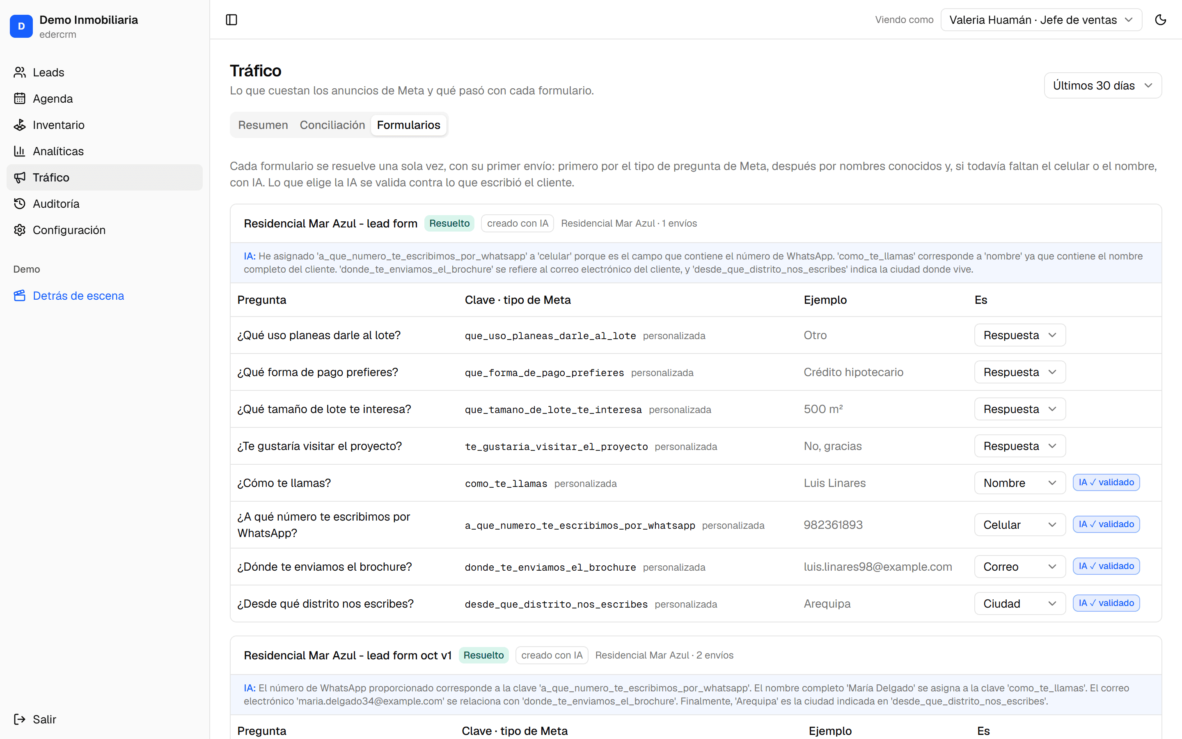Go to Inventario section
This screenshot has width=1182, height=739.
105,125
